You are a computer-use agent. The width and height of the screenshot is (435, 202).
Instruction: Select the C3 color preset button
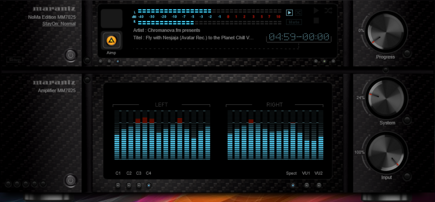(x=139, y=185)
